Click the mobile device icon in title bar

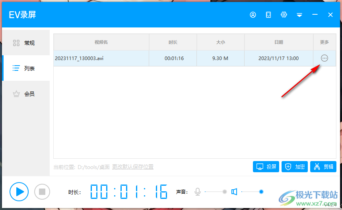point(268,15)
